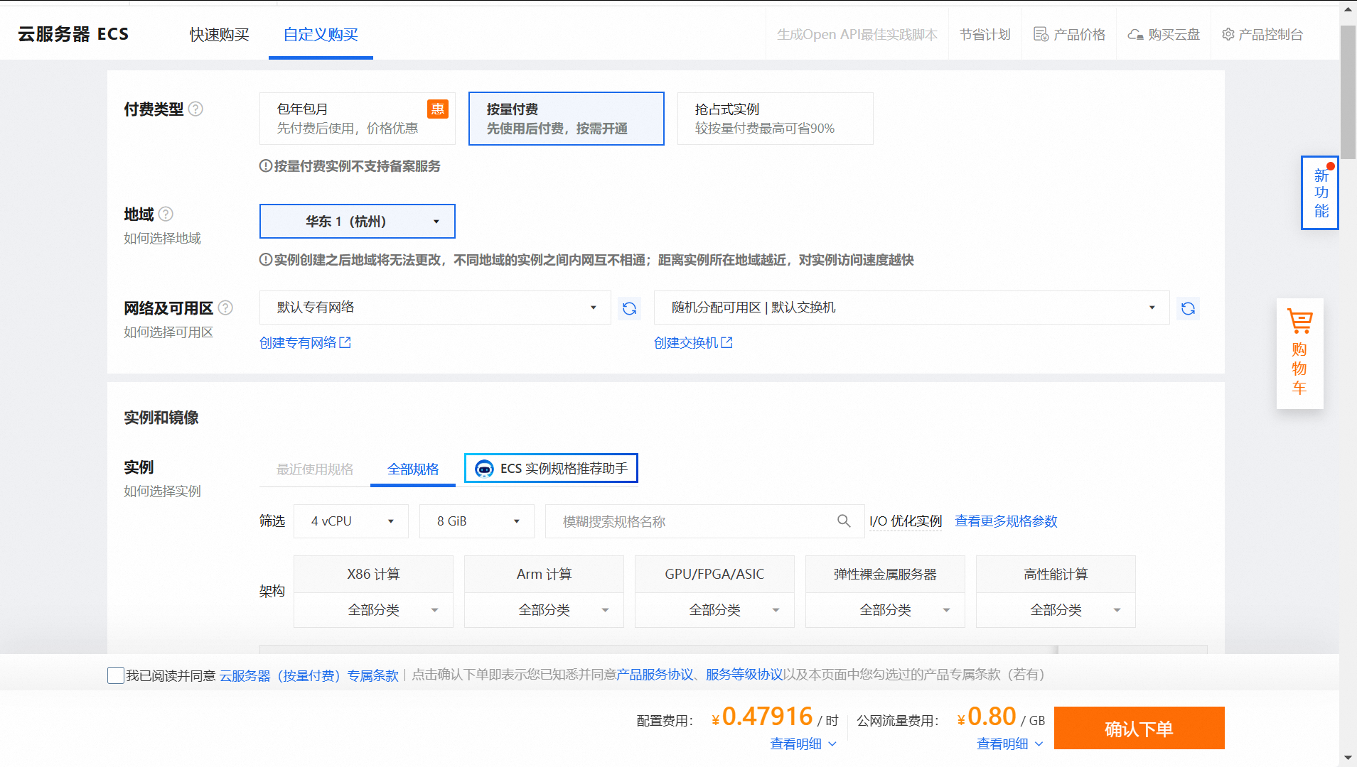Select the GPU/FPGA/ASIC architecture

(714, 574)
